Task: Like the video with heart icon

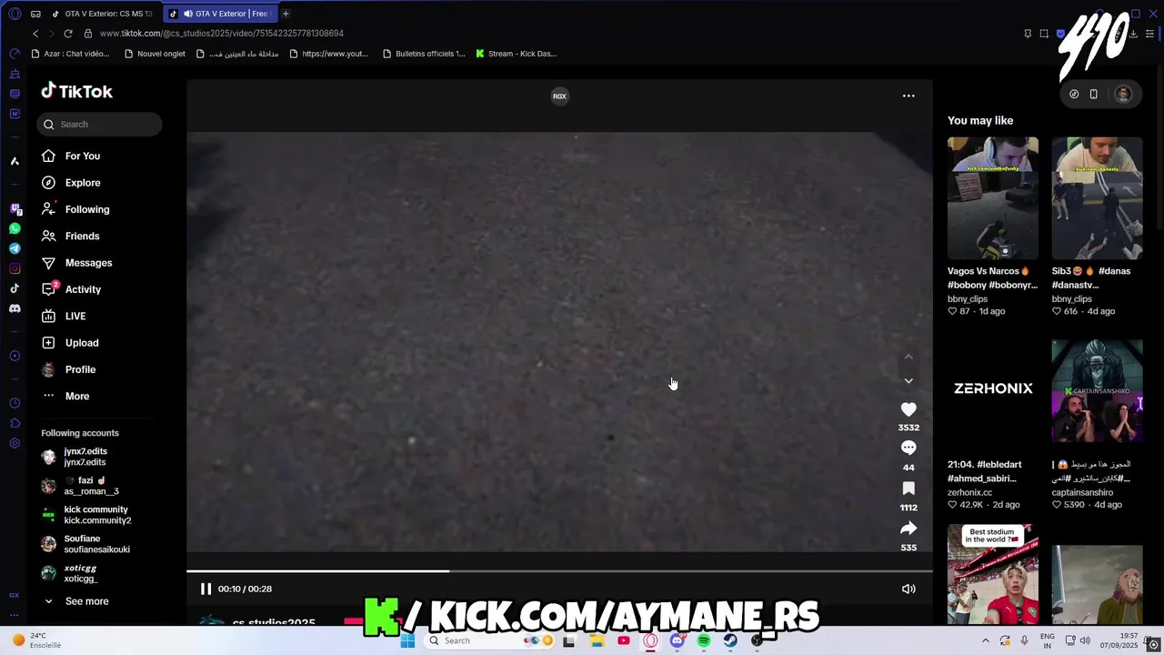Action: [x=908, y=410]
